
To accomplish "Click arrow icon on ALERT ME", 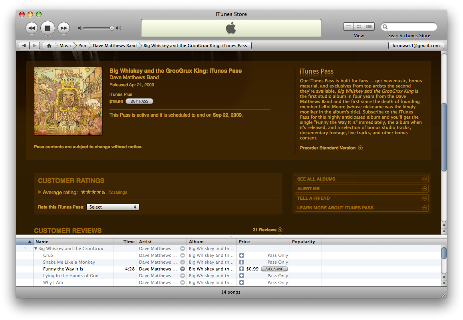I will (x=425, y=189).
